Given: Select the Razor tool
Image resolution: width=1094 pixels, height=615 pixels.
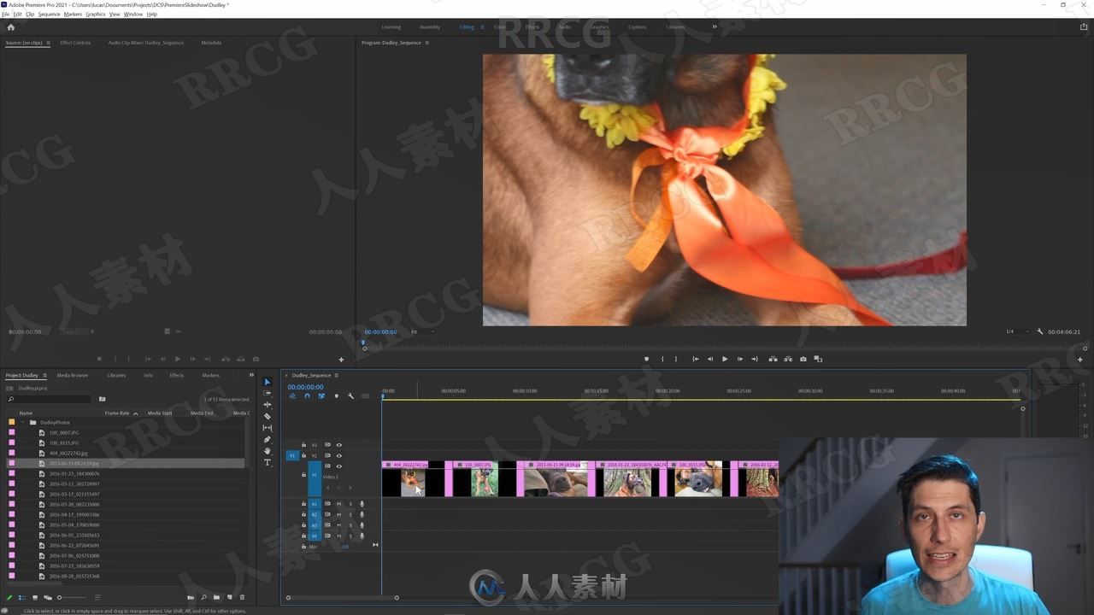Looking at the screenshot, I should pos(267,416).
